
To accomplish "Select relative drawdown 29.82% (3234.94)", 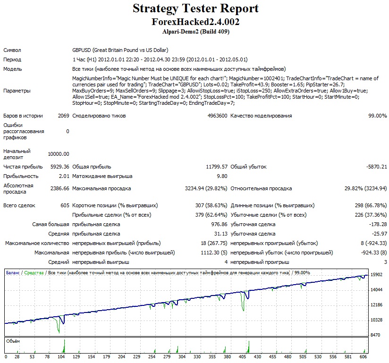I will click(366, 188).
